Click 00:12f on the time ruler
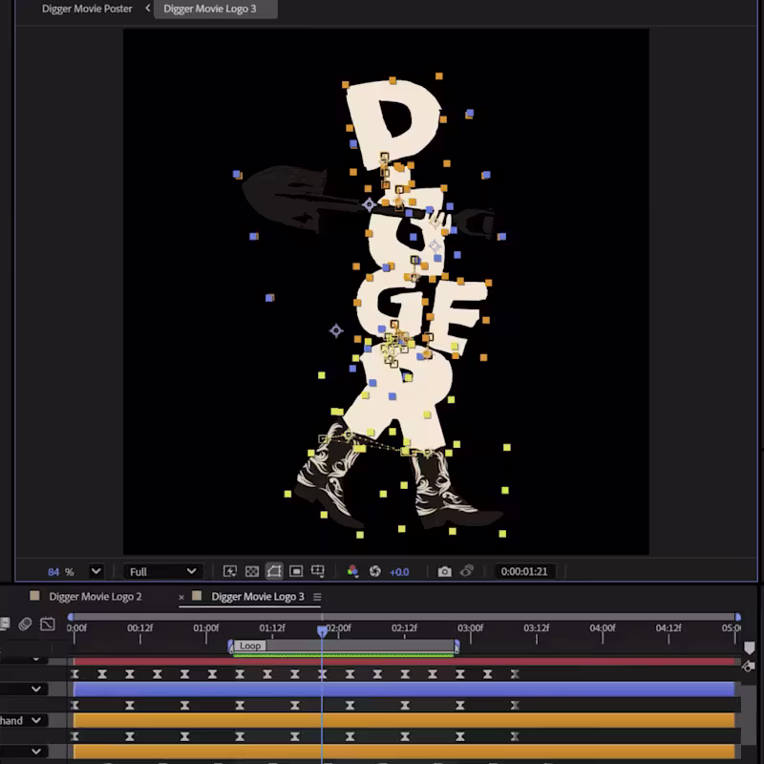 click(139, 627)
